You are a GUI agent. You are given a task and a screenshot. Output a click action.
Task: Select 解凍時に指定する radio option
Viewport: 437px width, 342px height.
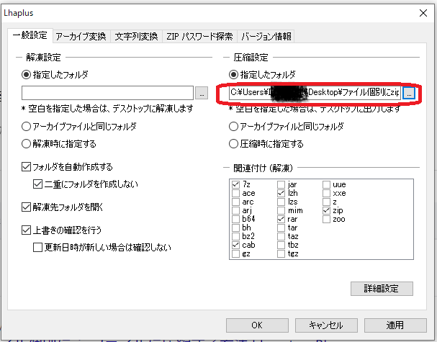[x=27, y=143]
